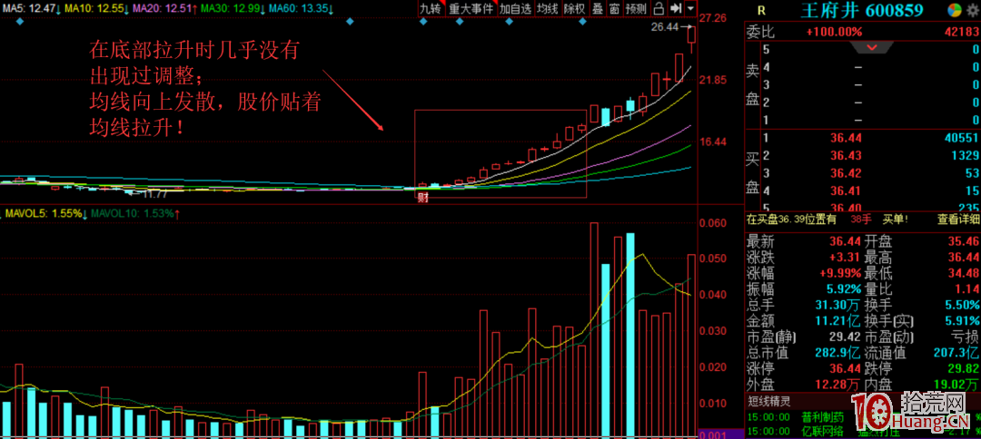
Task: Click the MA5: 12.47 indicator label
Action: pos(30,8)
